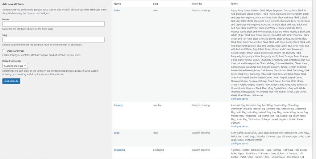Click Configure terms under Logo terms
The height and width of the screenshot is (159, 316).
click(239, 143)
